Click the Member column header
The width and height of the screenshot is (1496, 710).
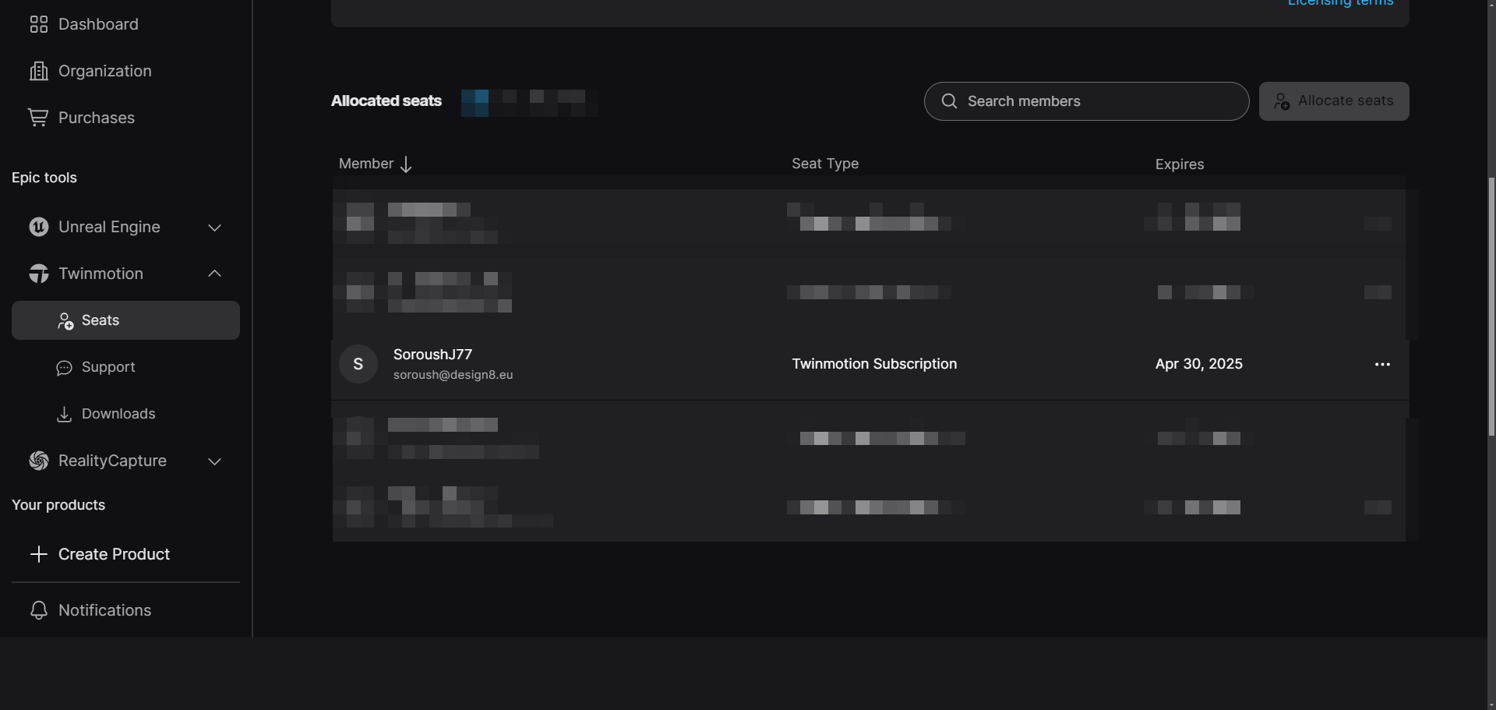click(366, 164)
